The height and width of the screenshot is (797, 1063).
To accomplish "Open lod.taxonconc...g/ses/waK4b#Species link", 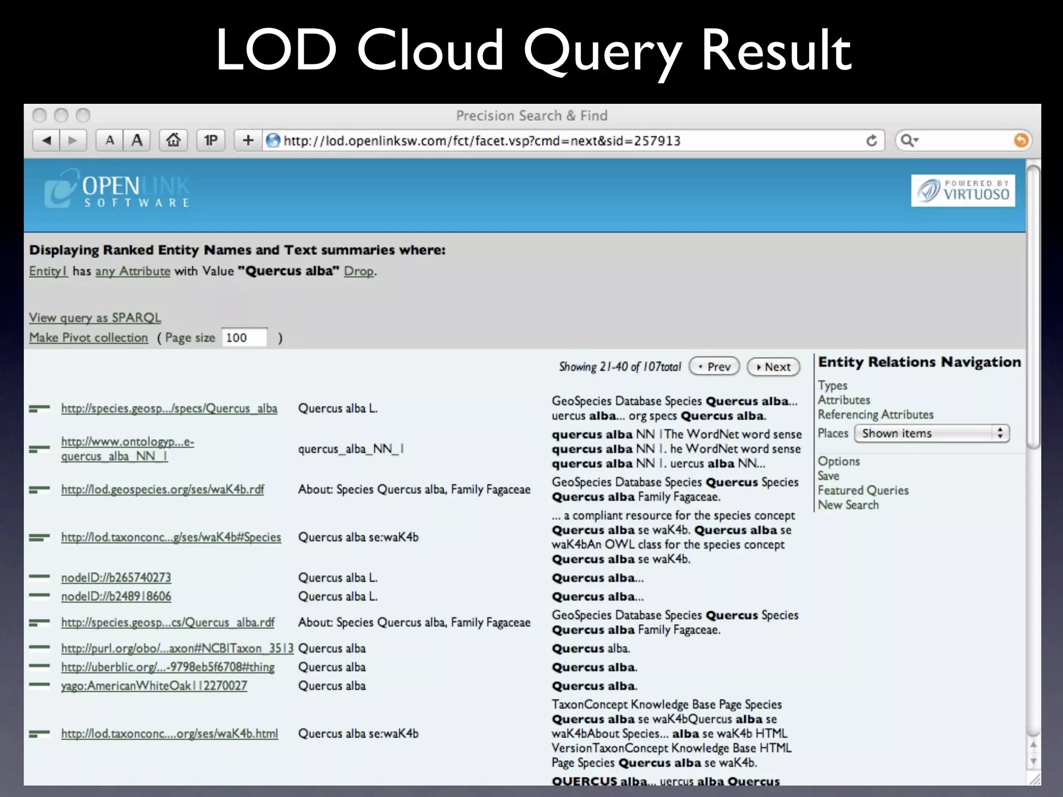I will pyautogui.click(x=171, y=537).
